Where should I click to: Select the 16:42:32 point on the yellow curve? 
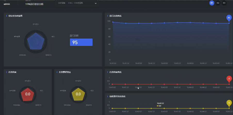151,108
